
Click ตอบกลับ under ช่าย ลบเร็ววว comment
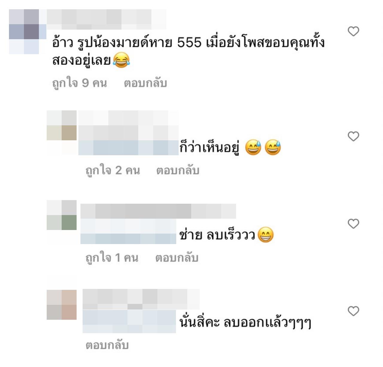(x=177, y=258)
